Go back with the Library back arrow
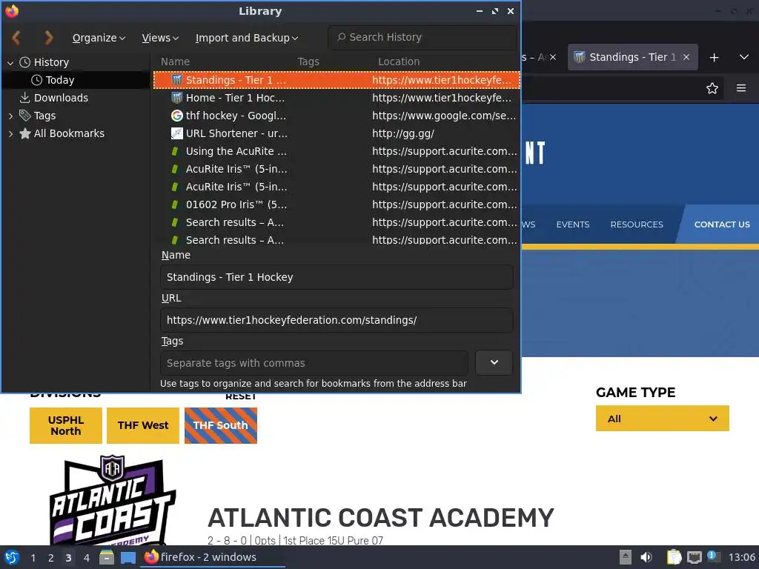Viewport: 759px width, 569px height. 16,37
